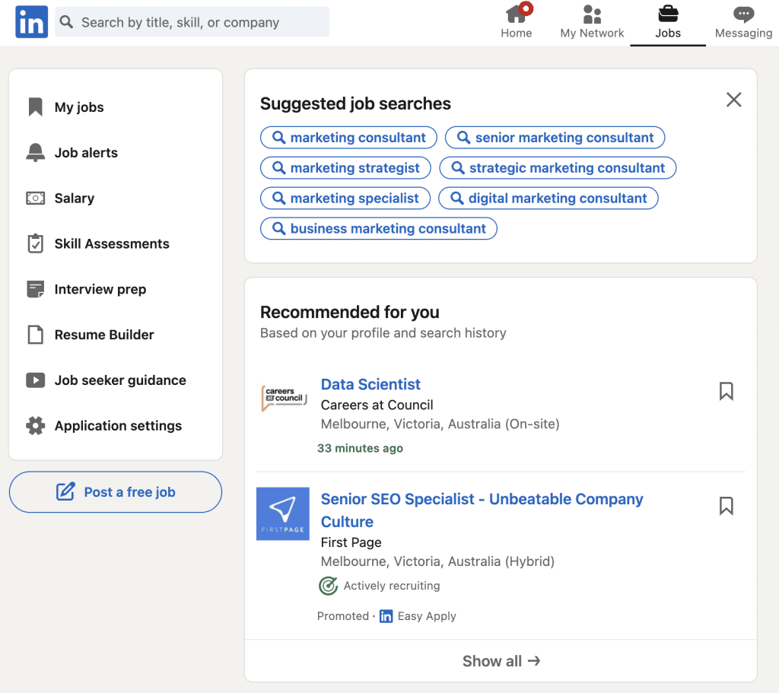Click the Actively recruiting target icon
Image resolution: width=779 pixels, height=693 pixels.
[x=329, y=586]
